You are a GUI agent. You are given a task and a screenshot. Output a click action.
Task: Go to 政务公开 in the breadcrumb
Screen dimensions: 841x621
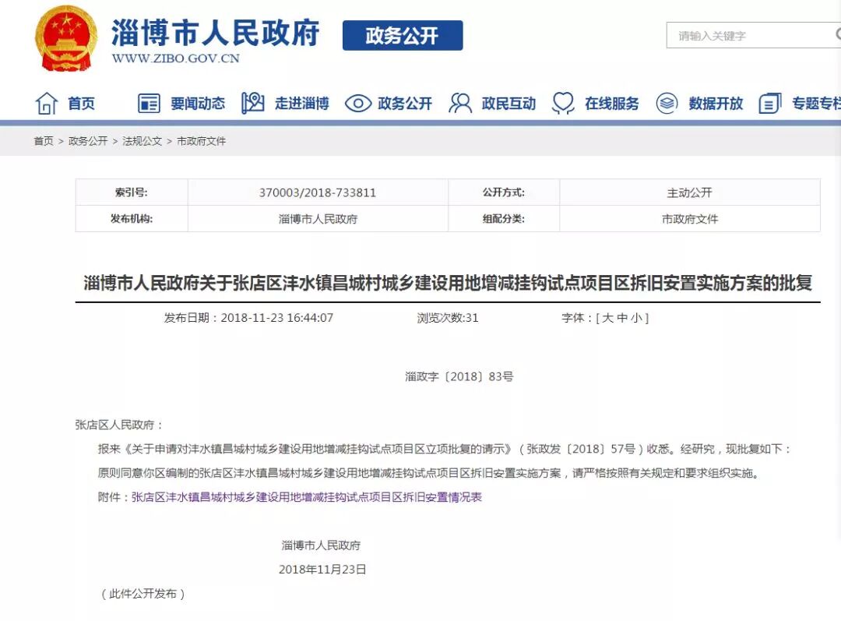[x=88, y=141]
